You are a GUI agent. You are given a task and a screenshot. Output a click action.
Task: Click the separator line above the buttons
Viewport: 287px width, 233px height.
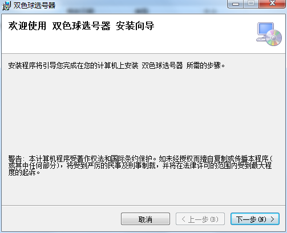tap(143, 205)
